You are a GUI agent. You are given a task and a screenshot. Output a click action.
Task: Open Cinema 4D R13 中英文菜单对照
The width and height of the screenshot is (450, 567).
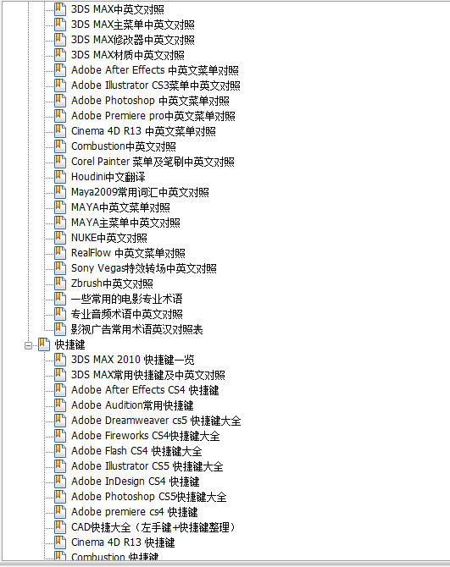click(x=143, y=131)
